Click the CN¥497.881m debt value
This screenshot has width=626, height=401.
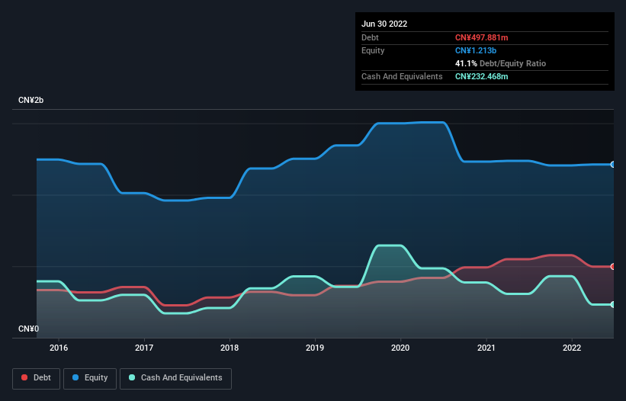(x=481, y=37)
